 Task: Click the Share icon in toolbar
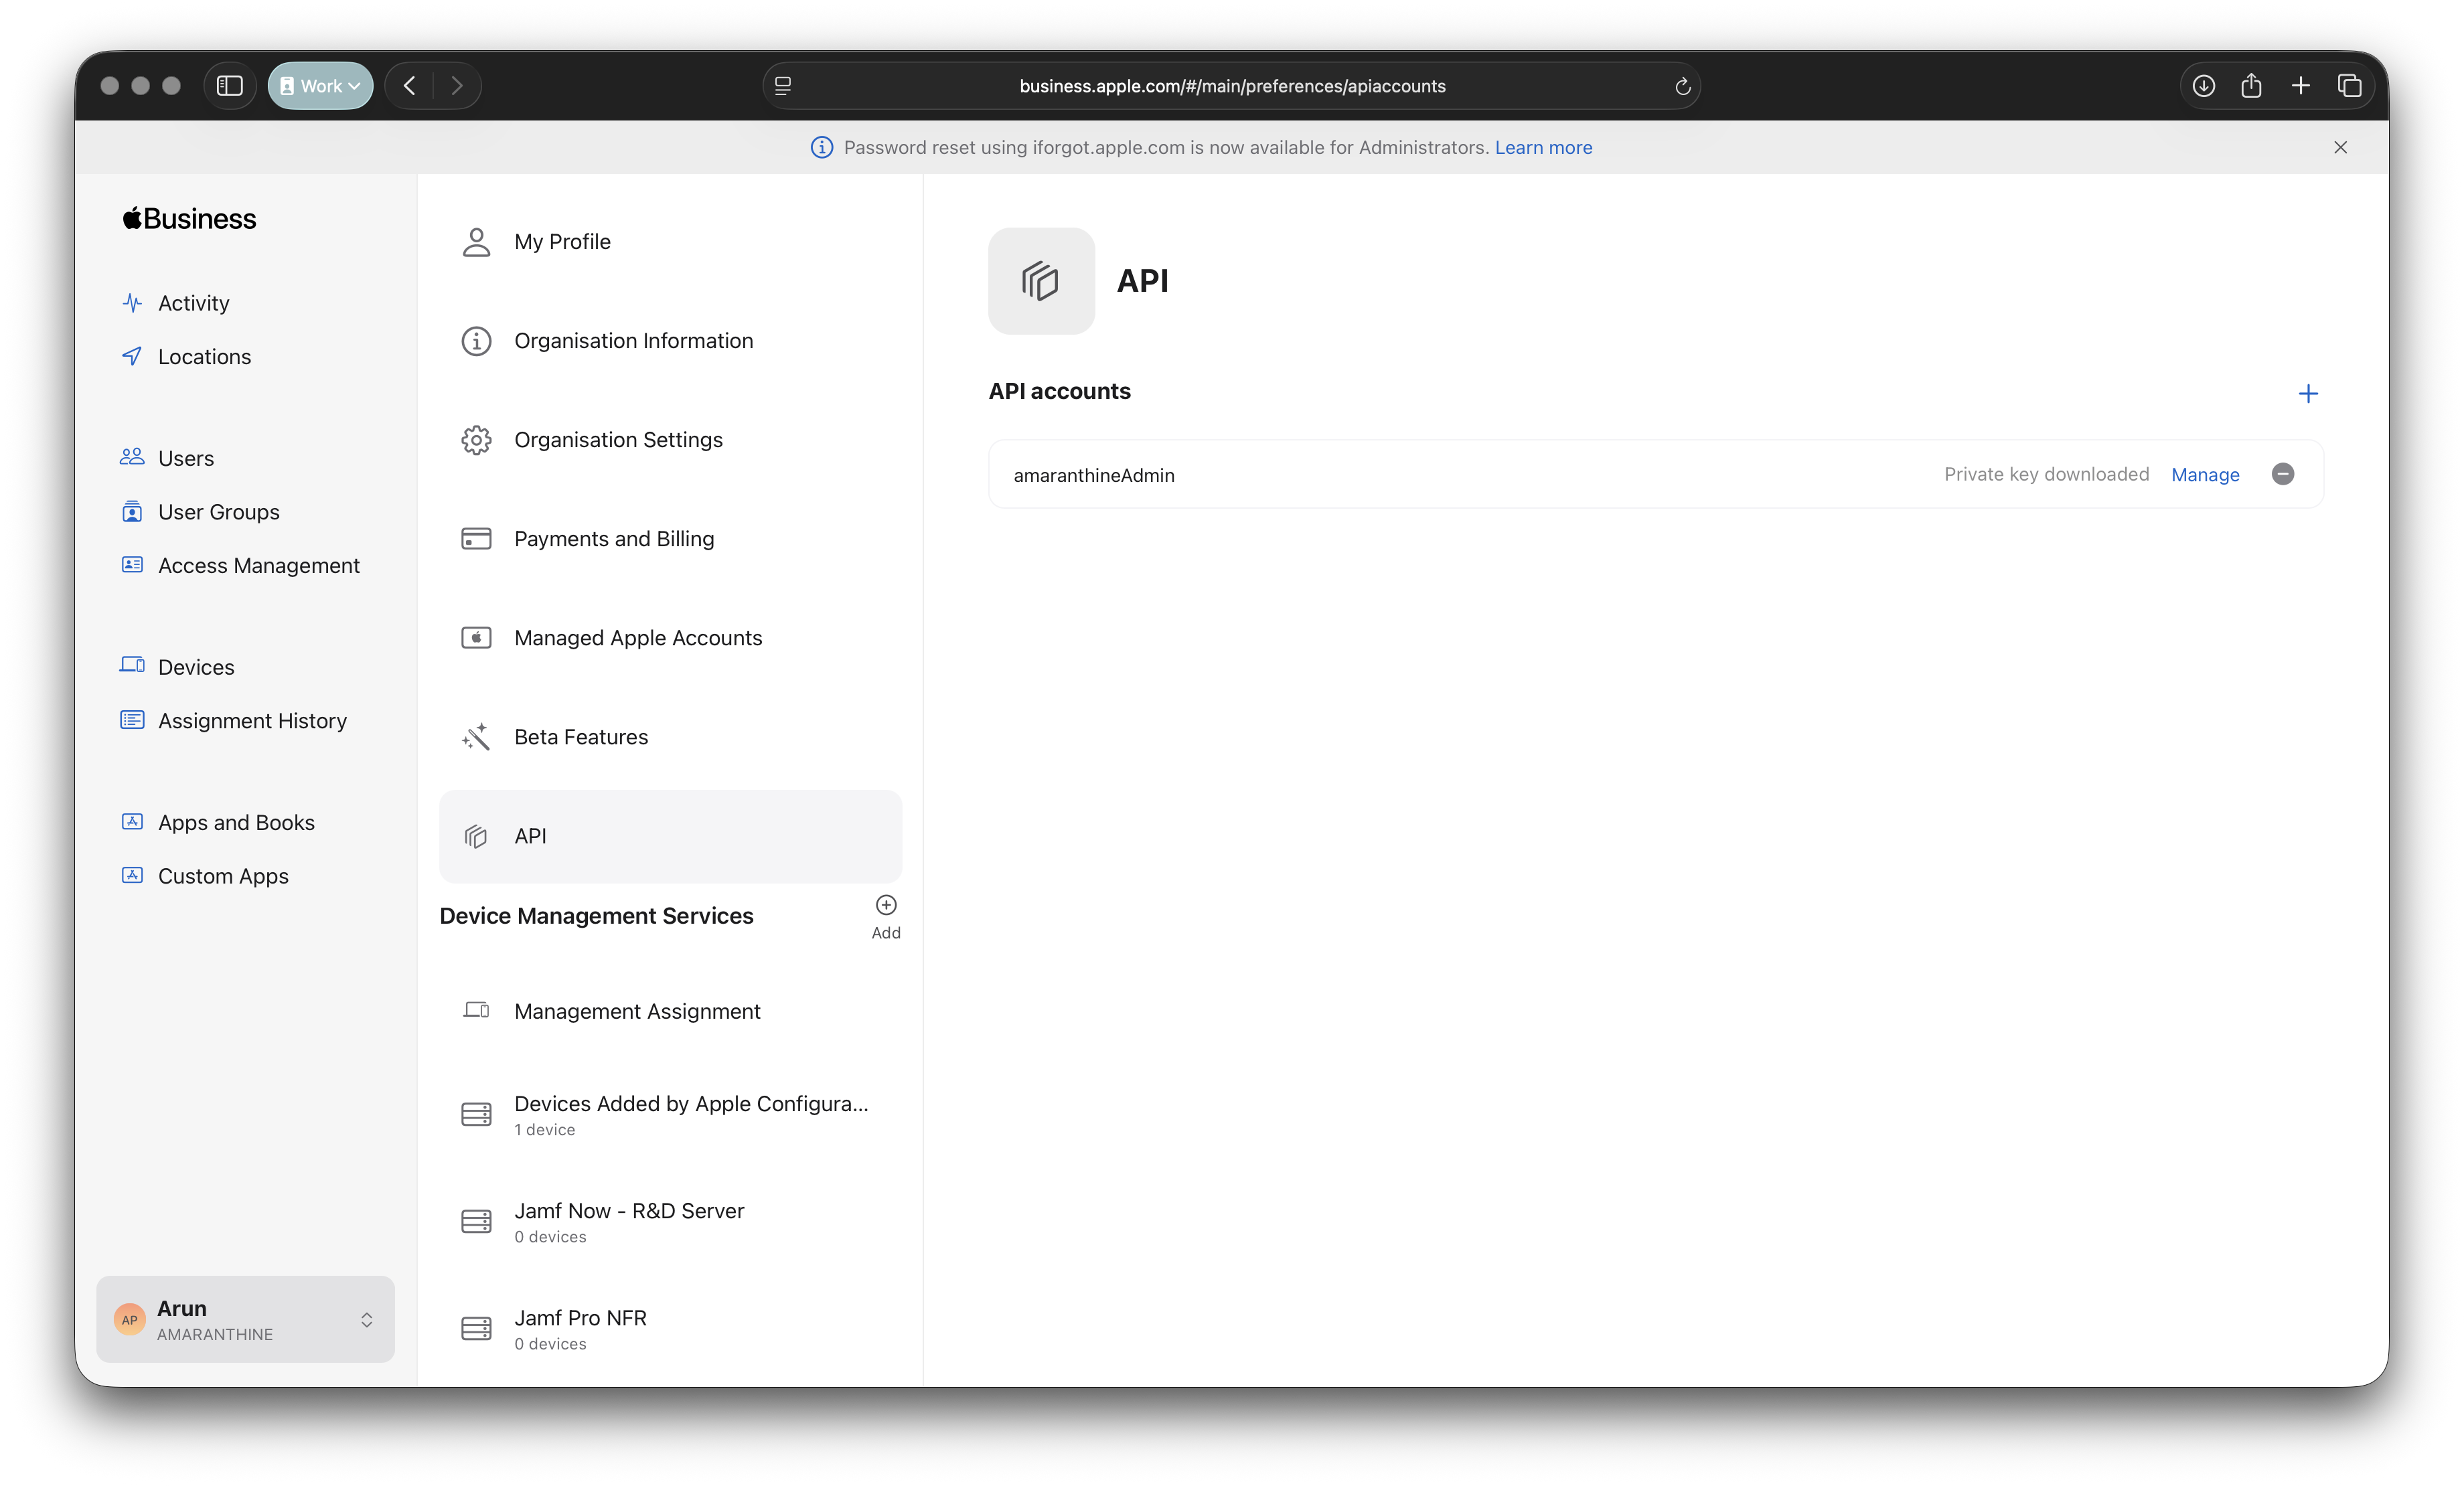(2252, 86)
